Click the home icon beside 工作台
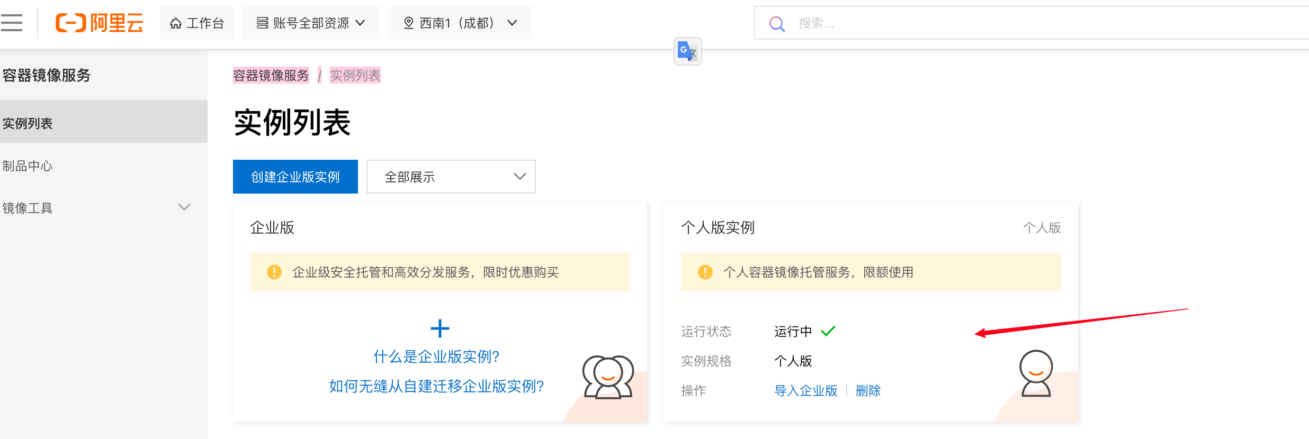The height and width of the screenshot is (439, 1309). [176, 23]
